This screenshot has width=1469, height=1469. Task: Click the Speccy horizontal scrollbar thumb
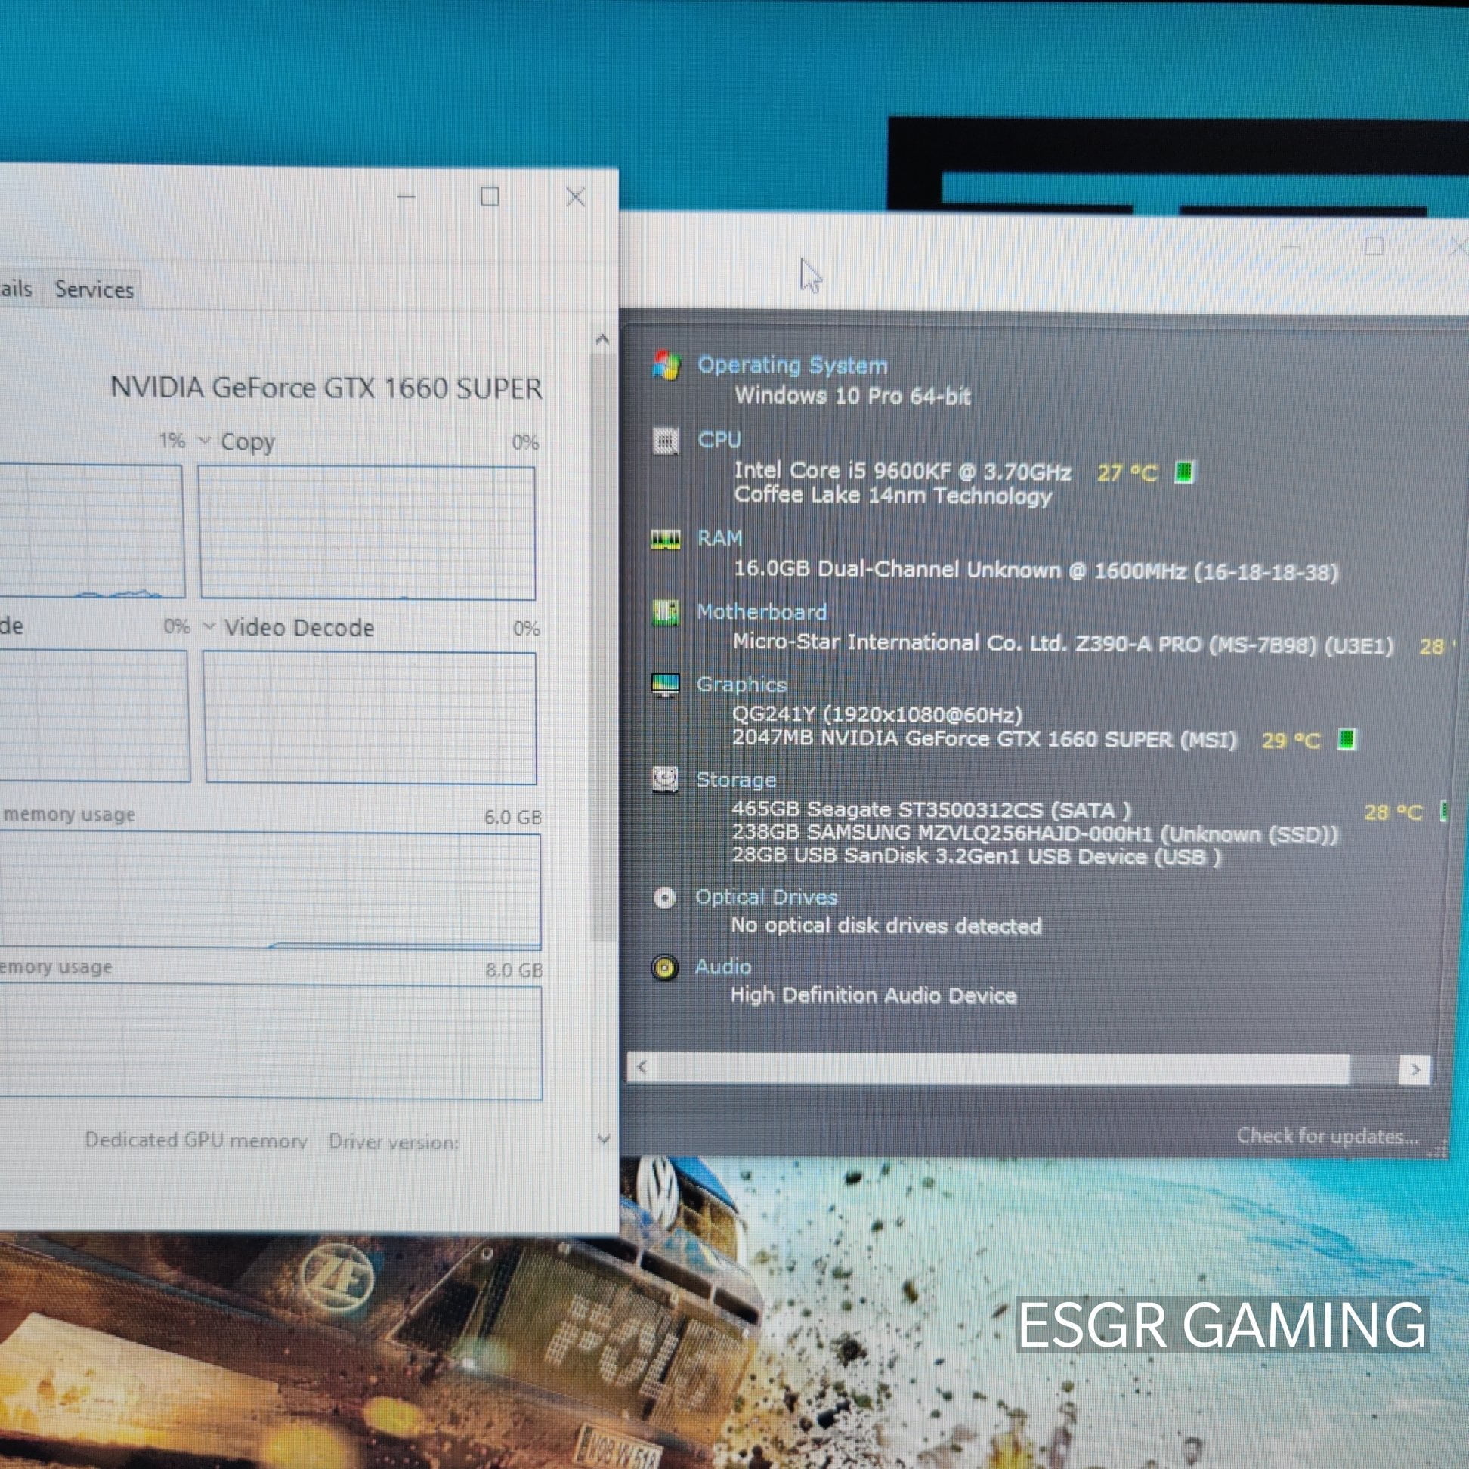[x=1003, y=1069]
